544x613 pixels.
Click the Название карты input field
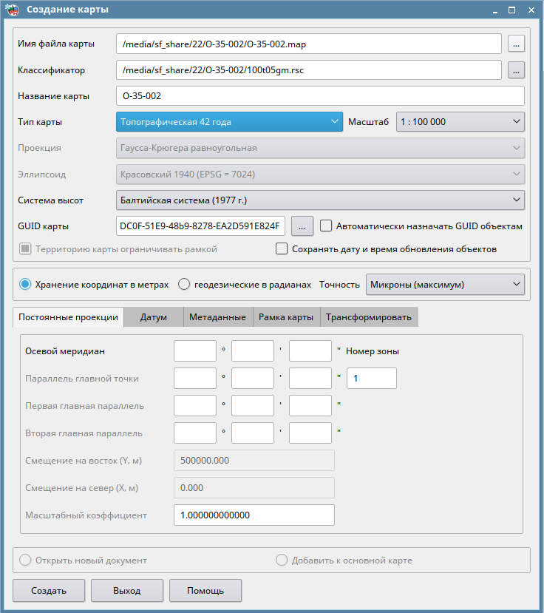[x=320, y=96]
